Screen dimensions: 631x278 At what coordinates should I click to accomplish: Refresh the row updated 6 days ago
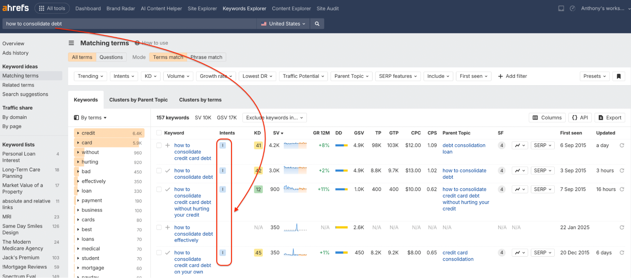pyautogui.click(x=622, y=253)
